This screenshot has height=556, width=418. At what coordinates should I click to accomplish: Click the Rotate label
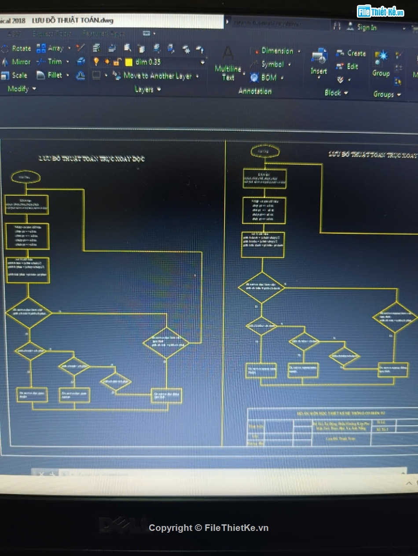(21, 48)
